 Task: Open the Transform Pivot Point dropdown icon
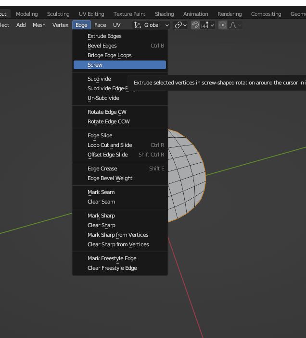180,25
